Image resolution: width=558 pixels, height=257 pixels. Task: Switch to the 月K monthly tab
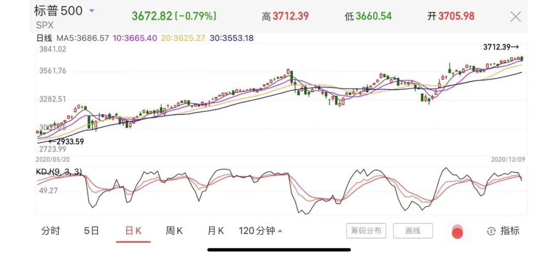[x=215, y=231]
